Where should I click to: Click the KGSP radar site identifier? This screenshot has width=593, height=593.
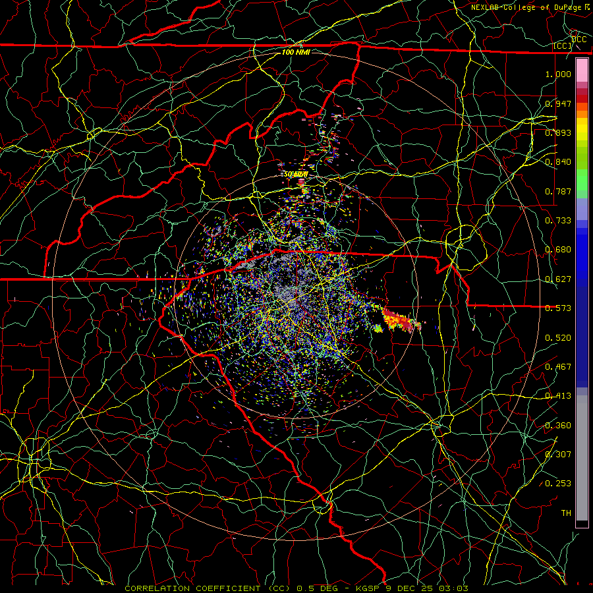click(369, 588)
